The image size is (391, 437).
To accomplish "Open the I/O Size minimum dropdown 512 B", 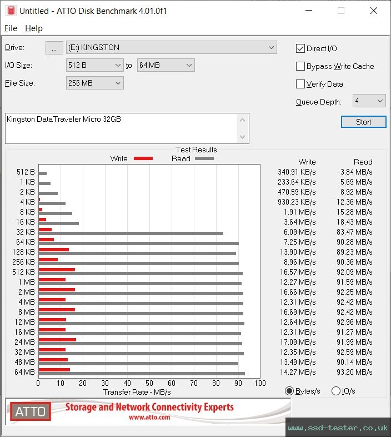I will (94, 65).
